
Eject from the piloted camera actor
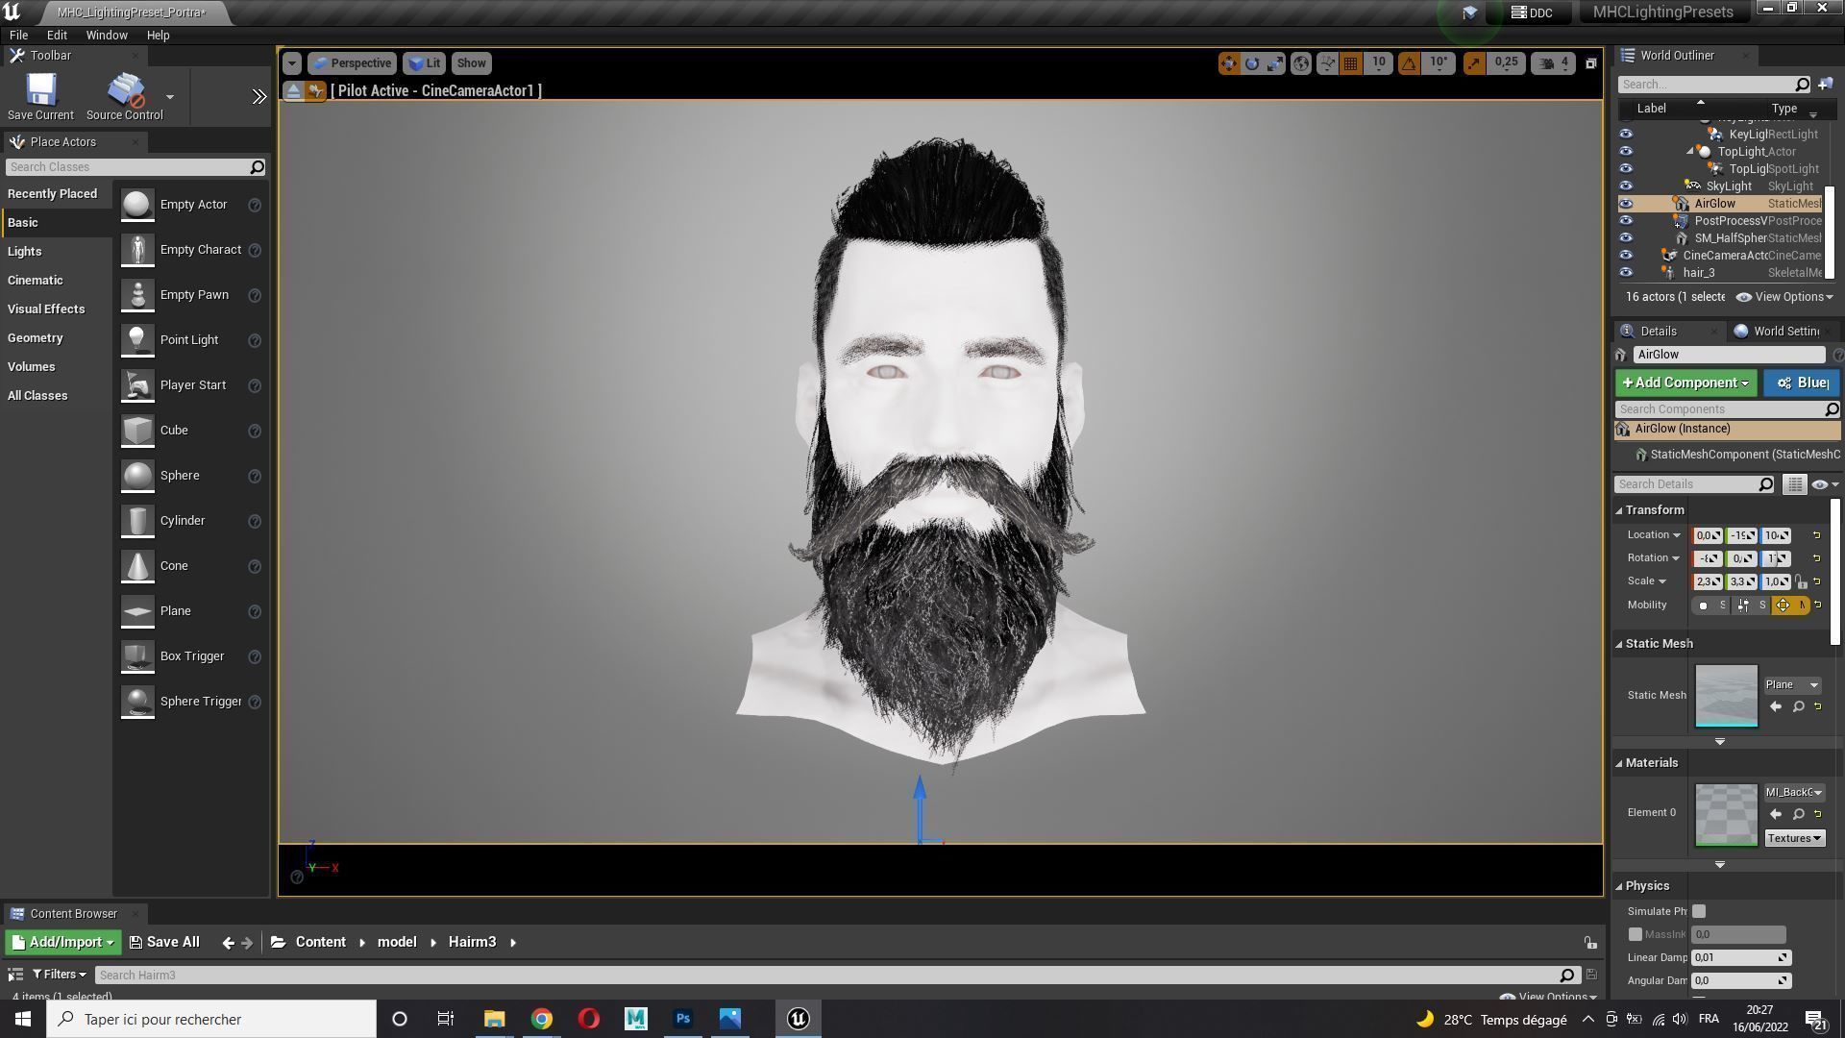click(293, 90)
